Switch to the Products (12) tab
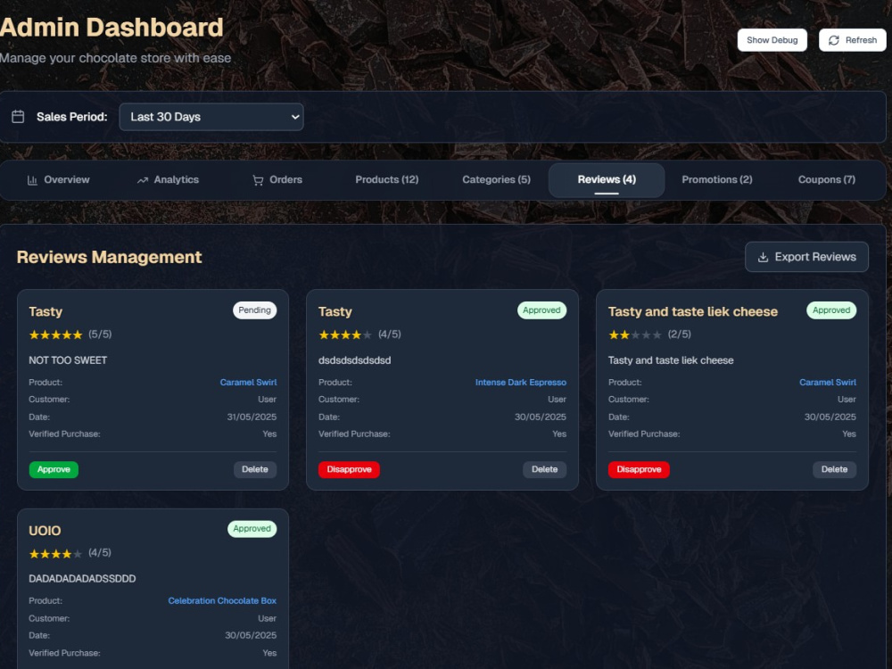 [387, 180]
